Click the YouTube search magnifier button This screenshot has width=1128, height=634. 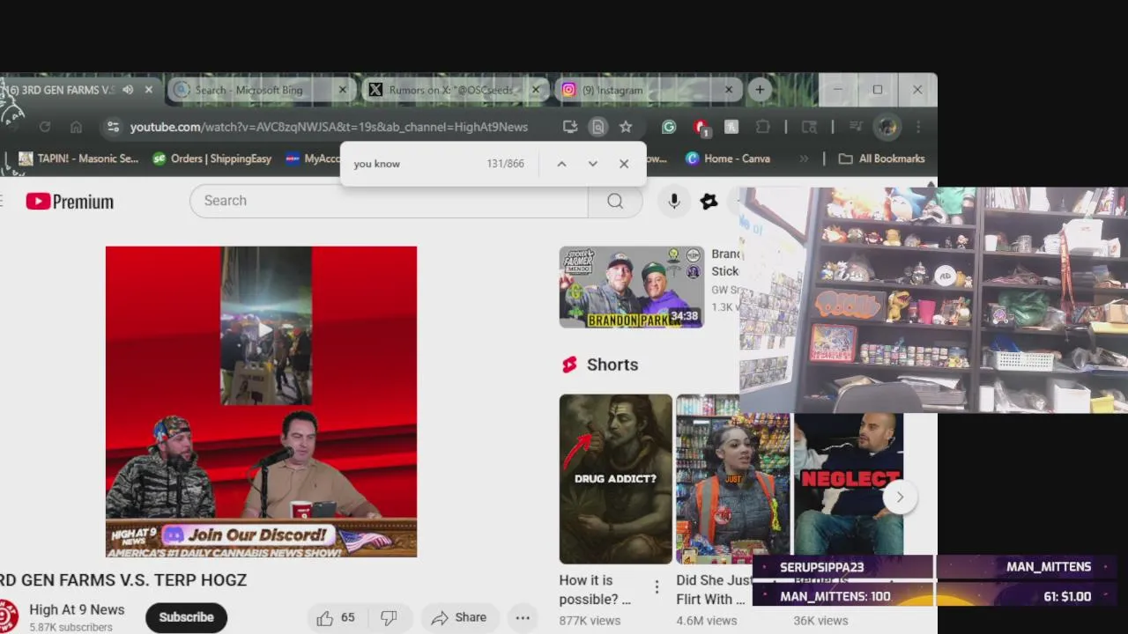(615, 201)
